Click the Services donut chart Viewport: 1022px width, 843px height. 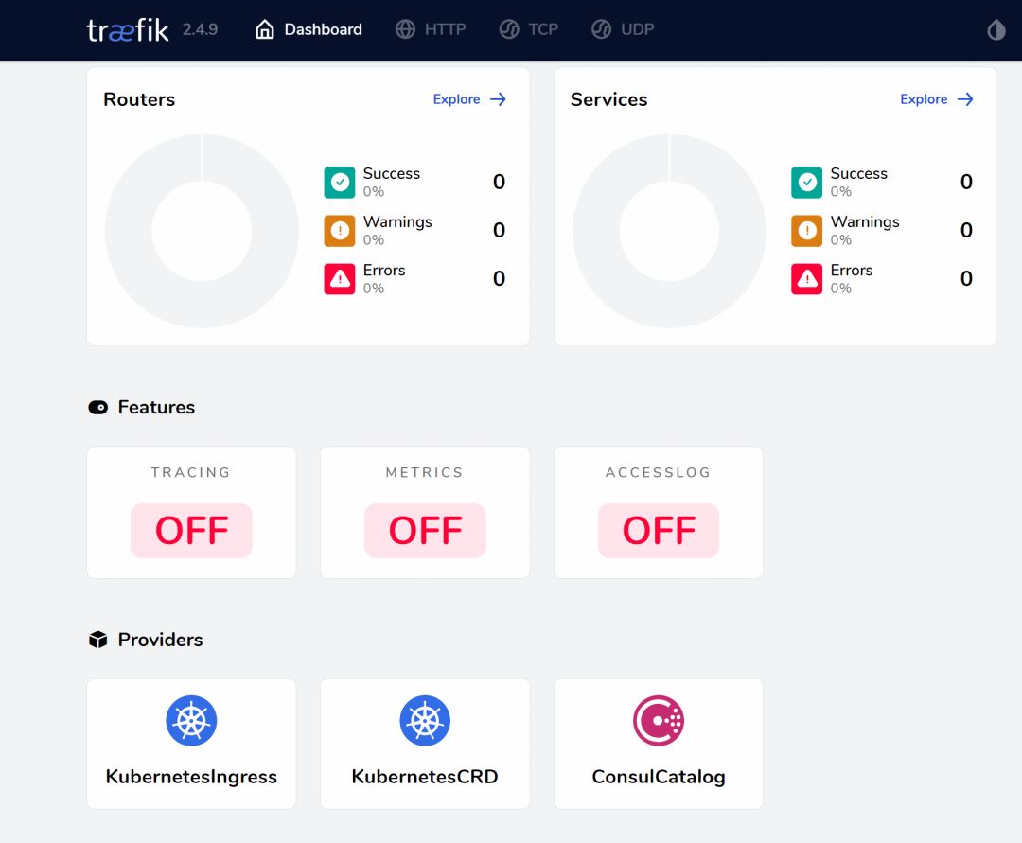click(x=669, y=231)
